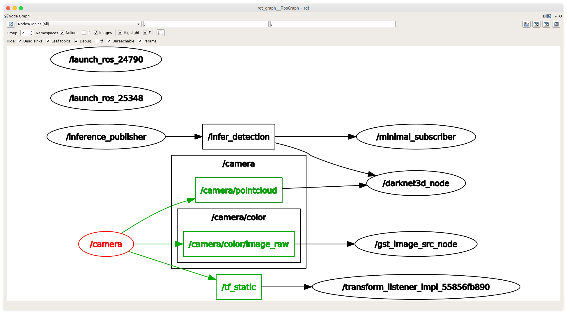Save graph as SVG
567x314 pixels.
(546, 24)
